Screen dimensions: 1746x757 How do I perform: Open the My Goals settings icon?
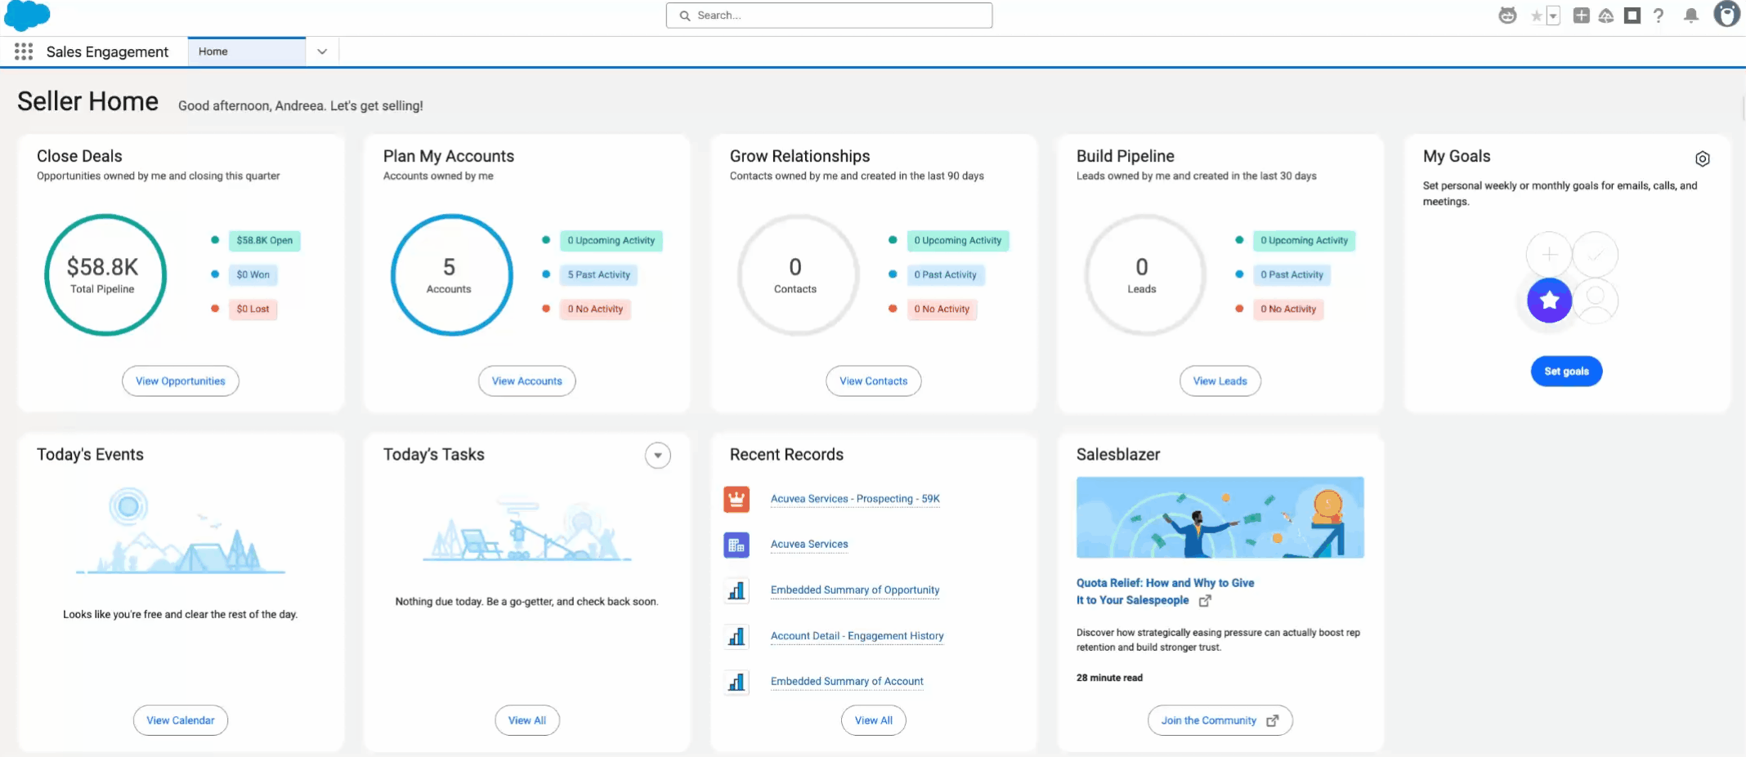1703,158
